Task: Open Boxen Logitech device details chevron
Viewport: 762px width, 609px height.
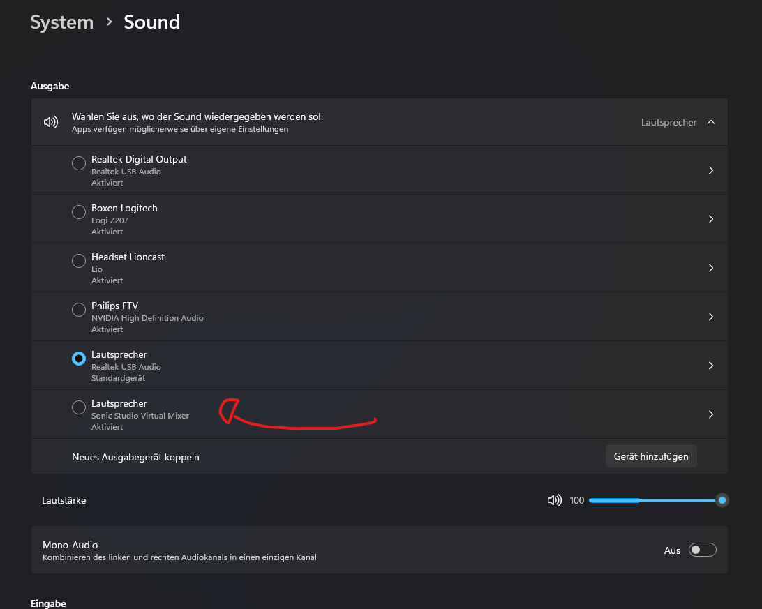Action: pyautogui.click(x=711, y=219)
